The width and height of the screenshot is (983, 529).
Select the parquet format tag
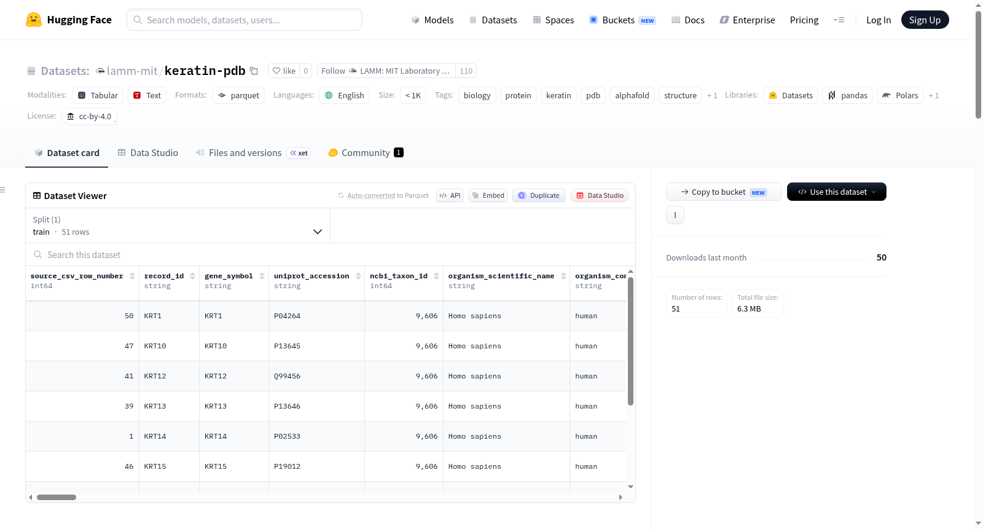click(239, 96)
